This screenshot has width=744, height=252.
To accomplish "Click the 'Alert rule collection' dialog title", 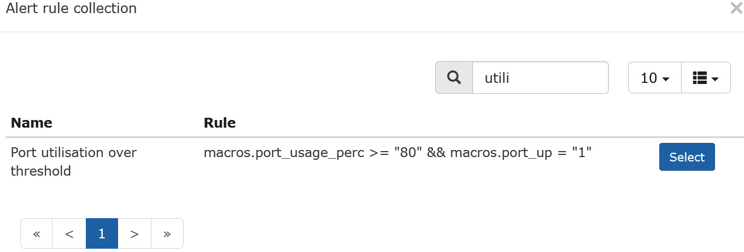I will pos(71,8).
